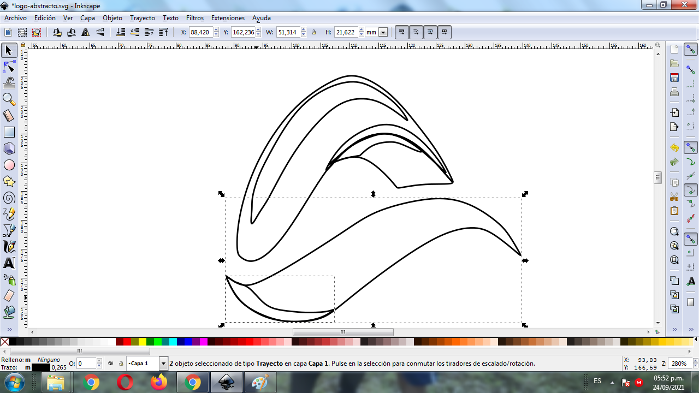Open the Extensiones menu
The width and height of the screenshot is (699, 393).
coord(228,18)
